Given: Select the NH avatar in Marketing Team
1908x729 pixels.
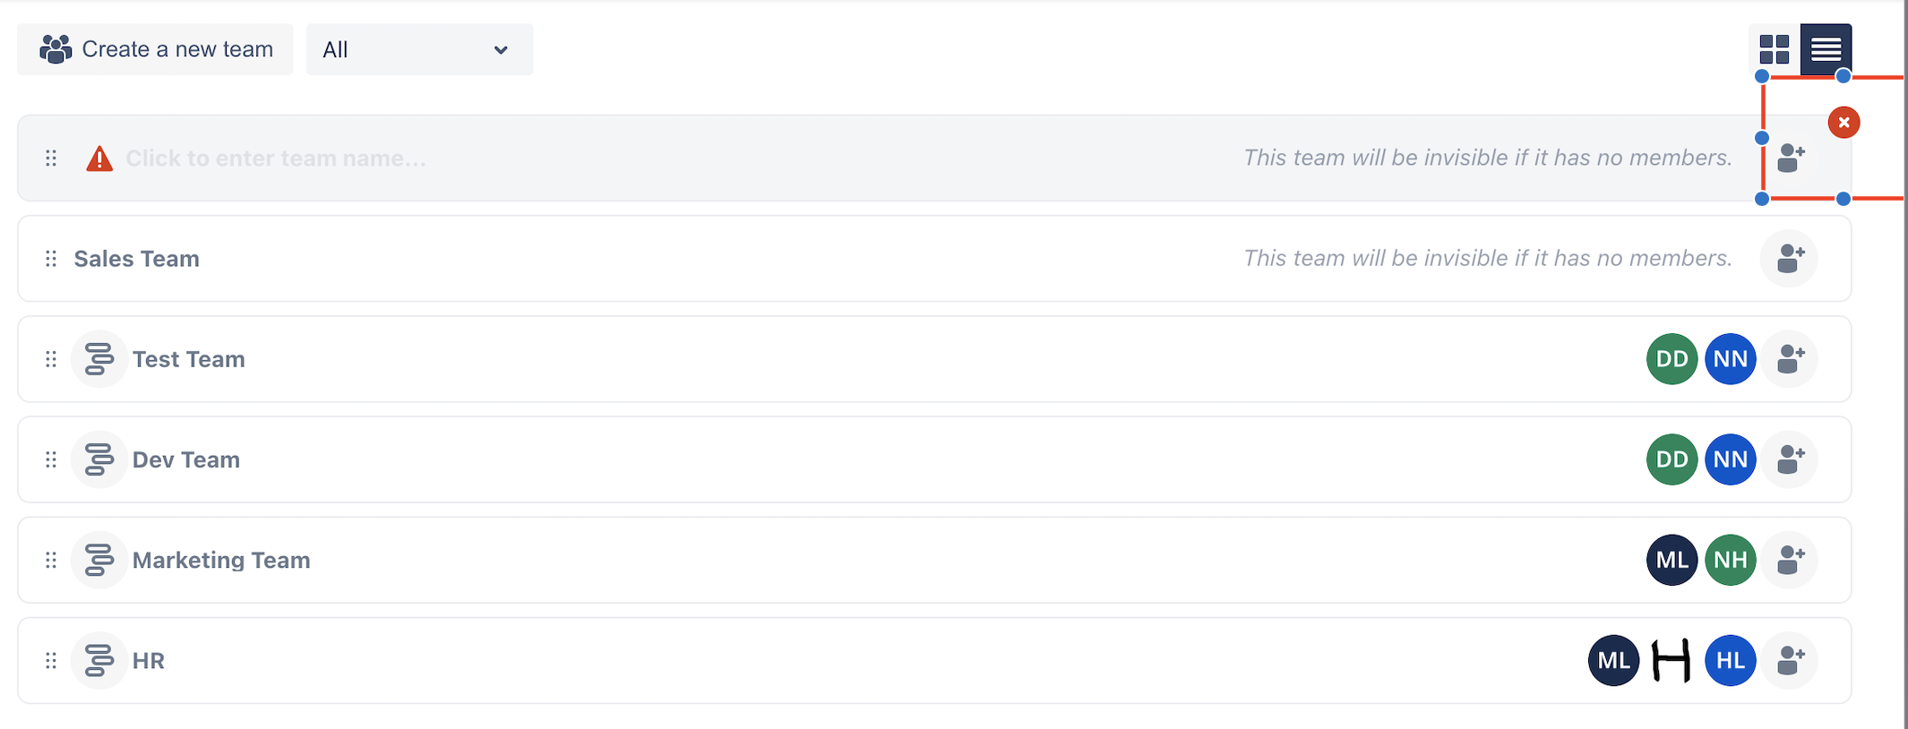Looking at the screenshot, I should pos(1730,560).
